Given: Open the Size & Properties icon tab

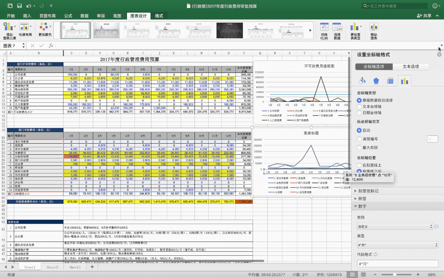Looking at the screenshot, I should click(x=390, y=81).
